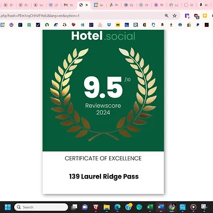Click the Hotel.social logo
213x213 pixels.
[103, 35]
